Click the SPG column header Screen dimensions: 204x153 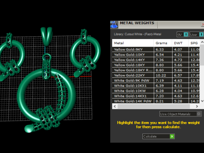click(194, 43)
